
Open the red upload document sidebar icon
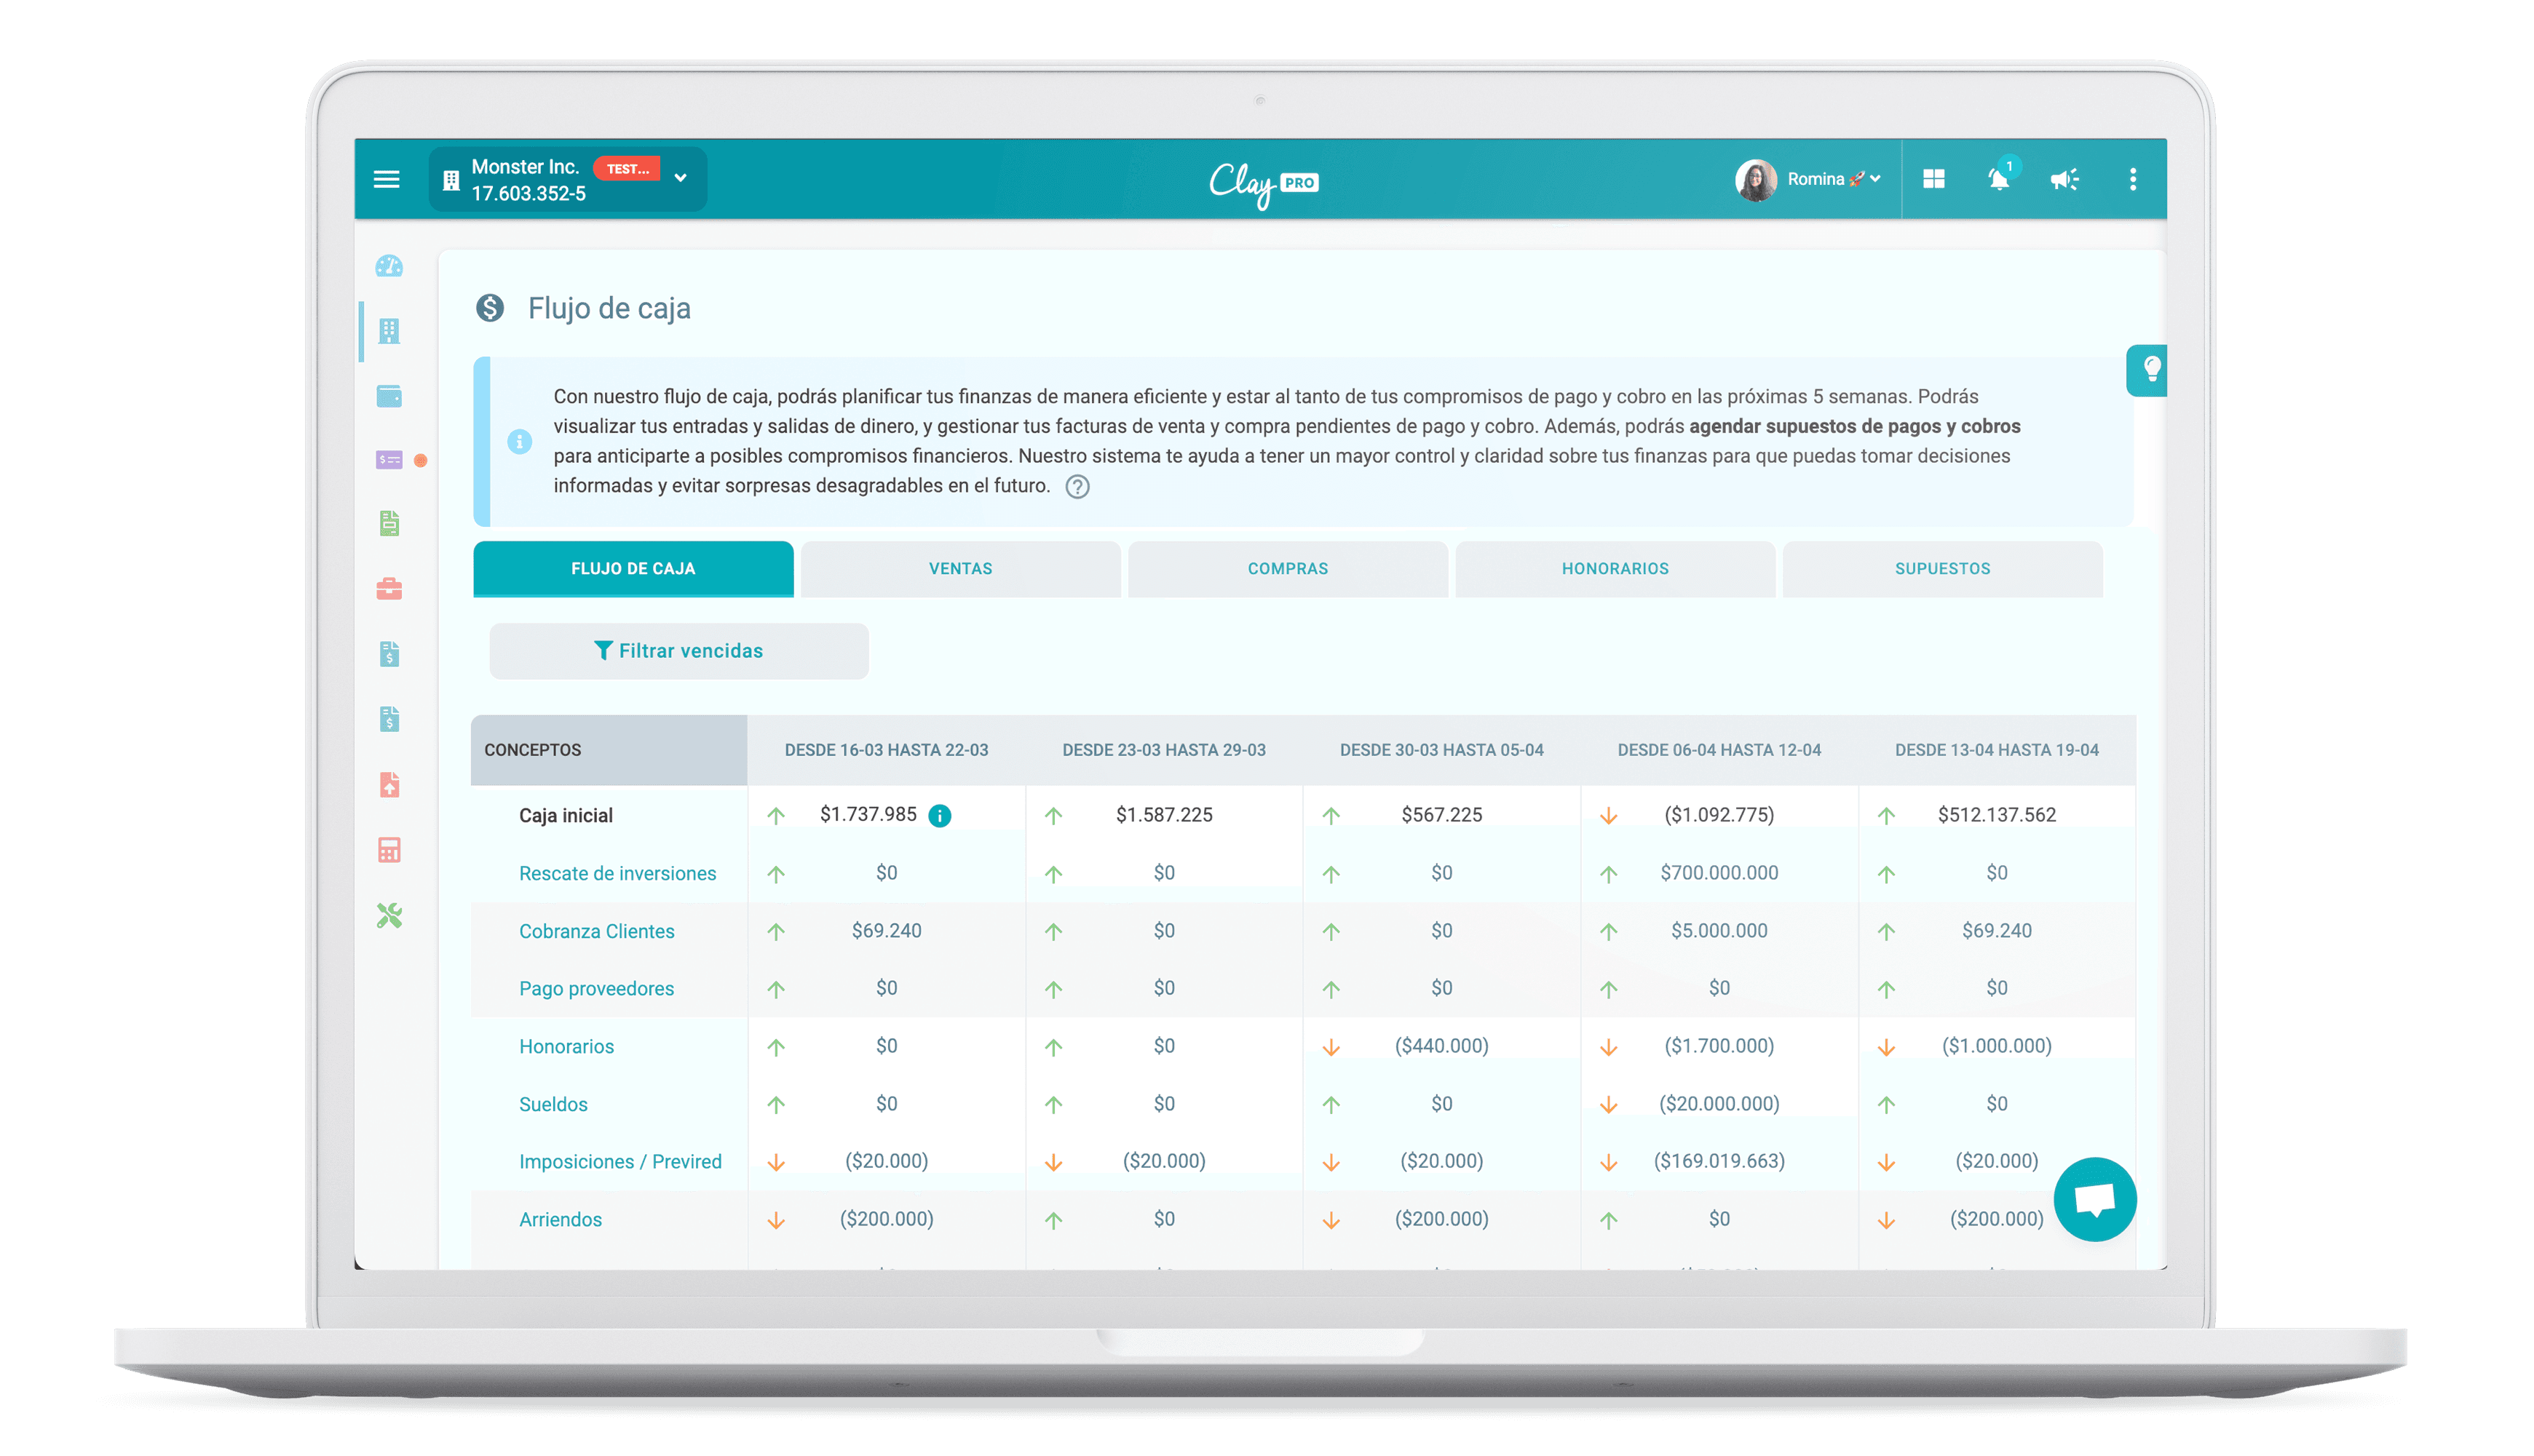click(389, 785)
